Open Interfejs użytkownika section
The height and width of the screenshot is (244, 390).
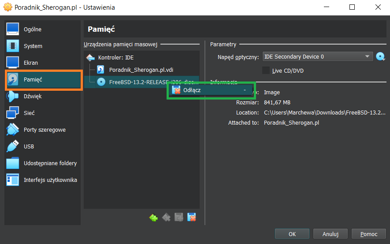coord(50,180)
